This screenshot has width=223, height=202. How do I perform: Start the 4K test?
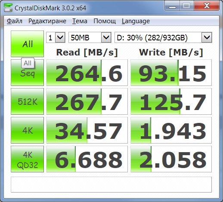pyautogui.click(x=27, y=130)
